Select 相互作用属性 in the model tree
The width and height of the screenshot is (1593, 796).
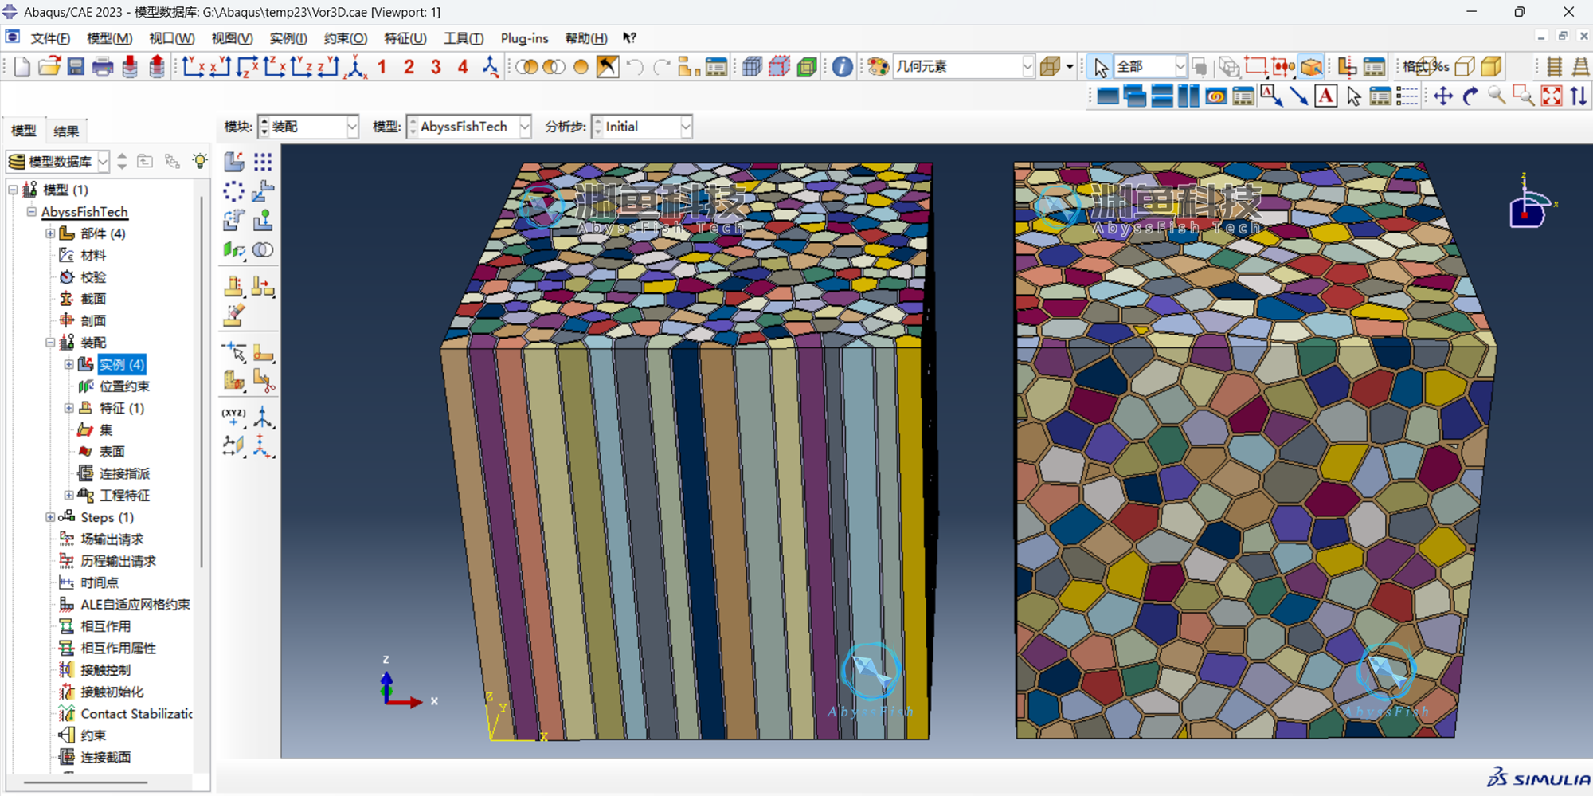pos(118,649)
